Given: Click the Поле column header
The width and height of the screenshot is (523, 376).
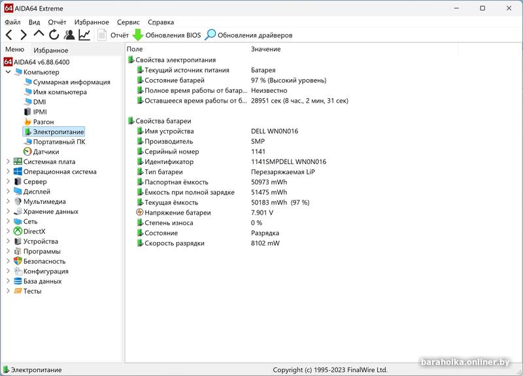Looking at the screenshot, I should coord(135,49).
